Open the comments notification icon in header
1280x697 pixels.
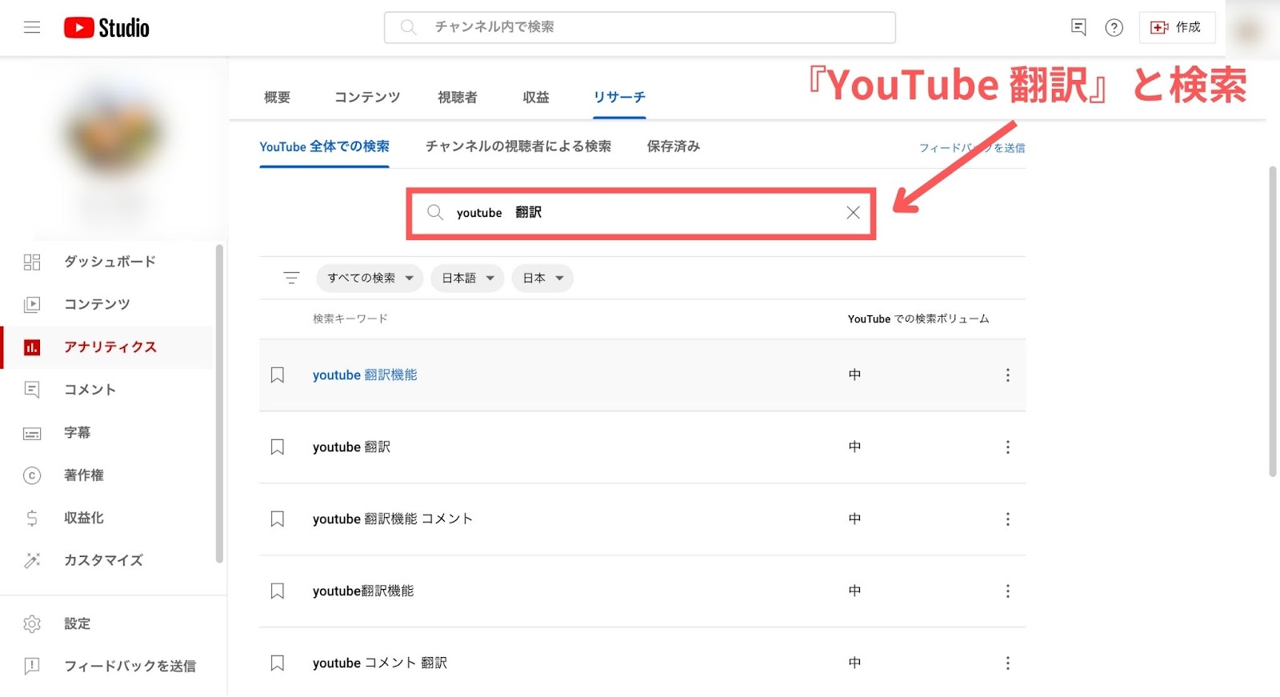pyautogui.click(x=1078, y=27)
